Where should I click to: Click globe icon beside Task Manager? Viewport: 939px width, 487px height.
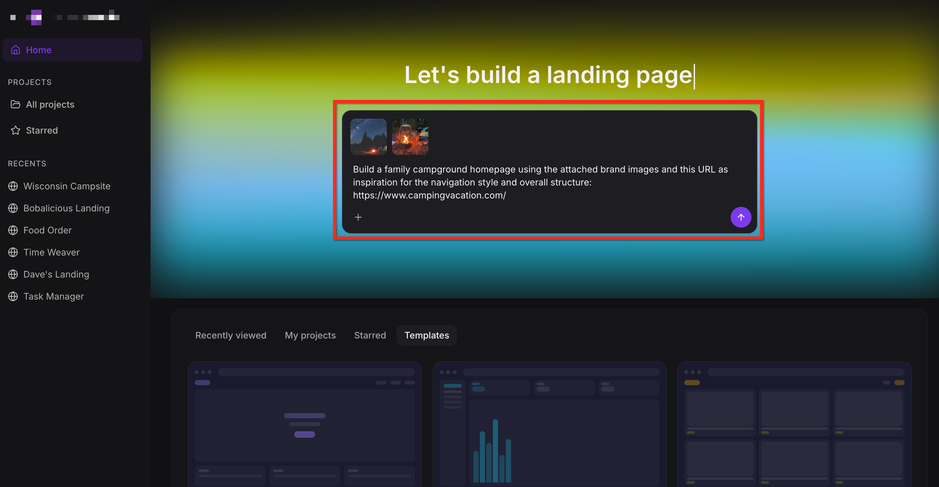pos(13,296)
